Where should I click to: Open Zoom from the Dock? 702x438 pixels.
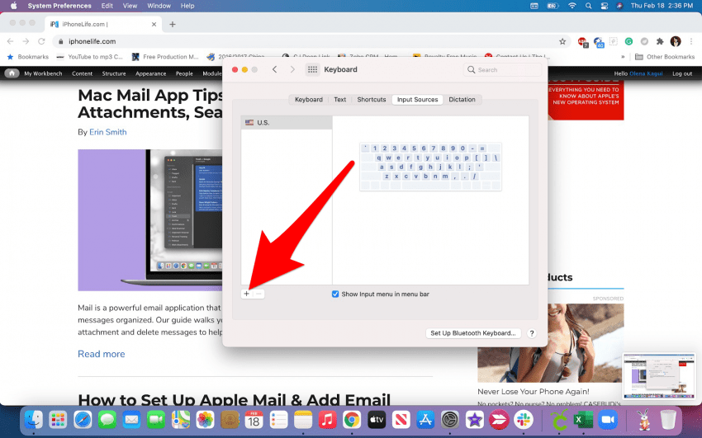[x=608, y=420]
